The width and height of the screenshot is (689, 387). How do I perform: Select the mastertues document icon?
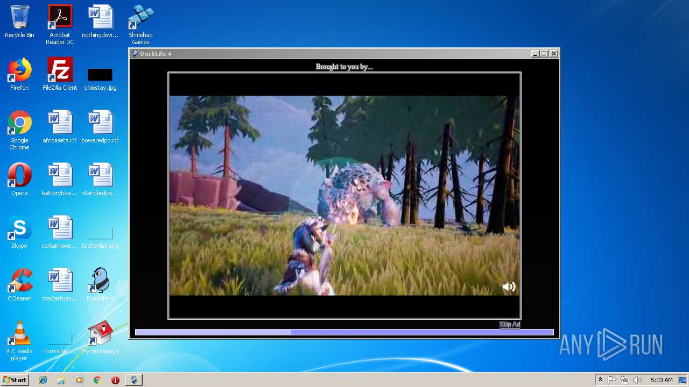(60, 285)
